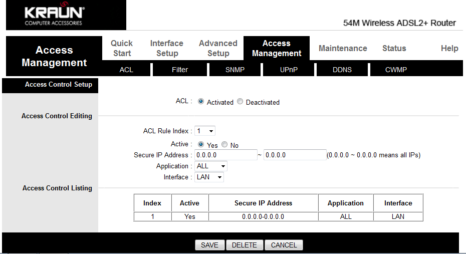Go to the SNMP submenu
Viewport: 466px width, 254px height.
[235, 70]
